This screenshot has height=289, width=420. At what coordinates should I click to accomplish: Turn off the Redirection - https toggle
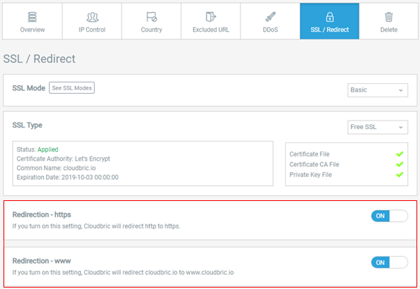click(x=390, y=216)
